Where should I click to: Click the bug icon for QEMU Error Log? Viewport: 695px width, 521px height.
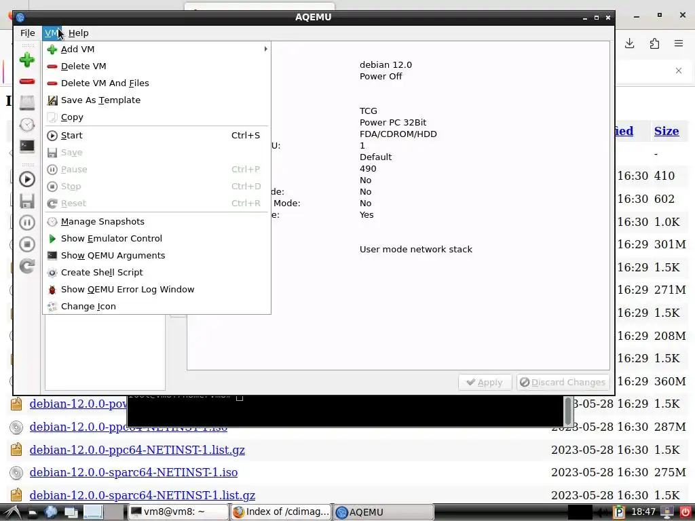[x=52, y=290]
